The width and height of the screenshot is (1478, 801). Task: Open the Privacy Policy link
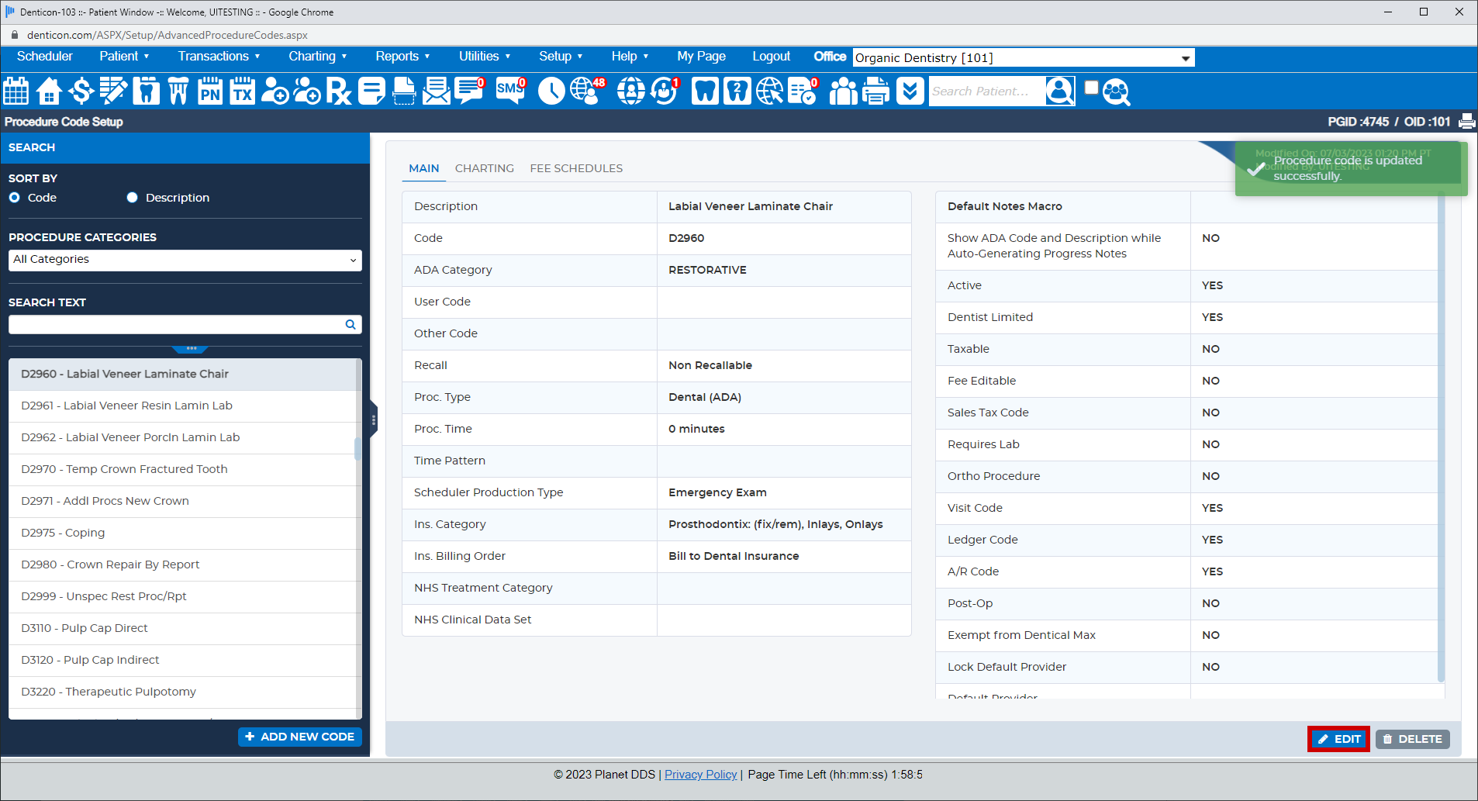[700, 774]
